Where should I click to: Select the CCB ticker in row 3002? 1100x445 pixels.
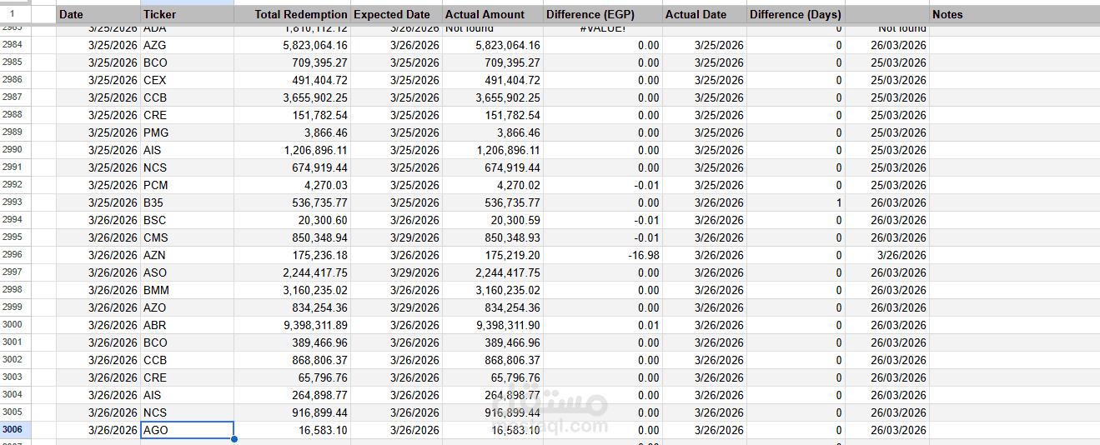[187, 360]
